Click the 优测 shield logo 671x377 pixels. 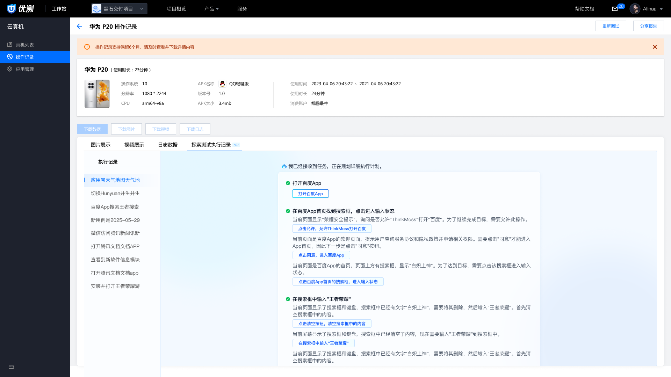point(12,9)
